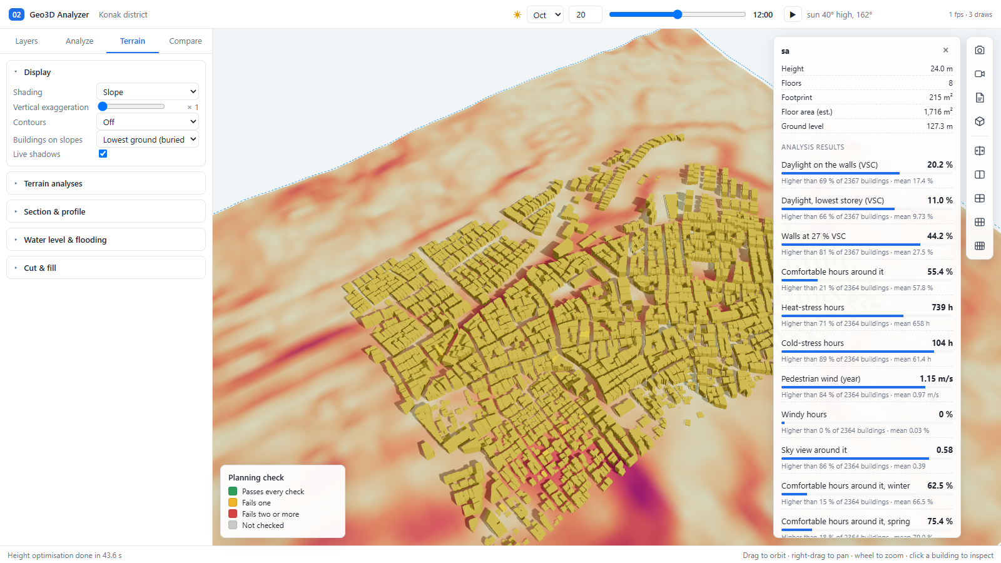Click the split-compare view icon with arrows
1001x563 pixels.
click(980, 151)
